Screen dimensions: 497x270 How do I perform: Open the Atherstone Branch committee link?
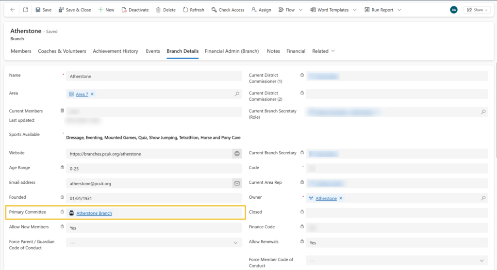click(94, 213)
